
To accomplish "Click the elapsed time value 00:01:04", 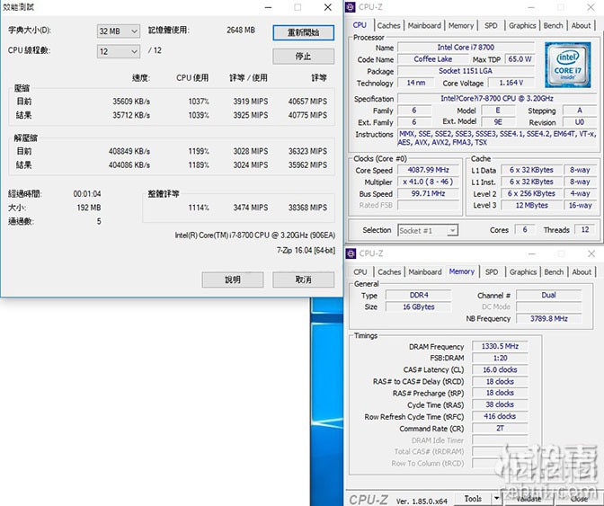I will point(87,194).
